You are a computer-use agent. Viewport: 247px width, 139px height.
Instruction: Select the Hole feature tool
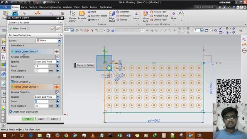[92, 12]
